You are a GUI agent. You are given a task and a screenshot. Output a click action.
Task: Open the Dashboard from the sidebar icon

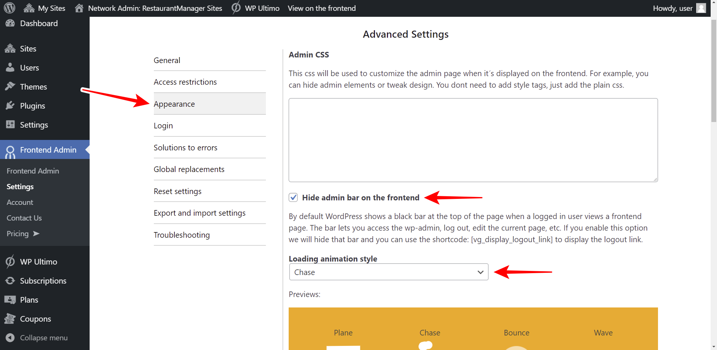(x=10, y=23)
